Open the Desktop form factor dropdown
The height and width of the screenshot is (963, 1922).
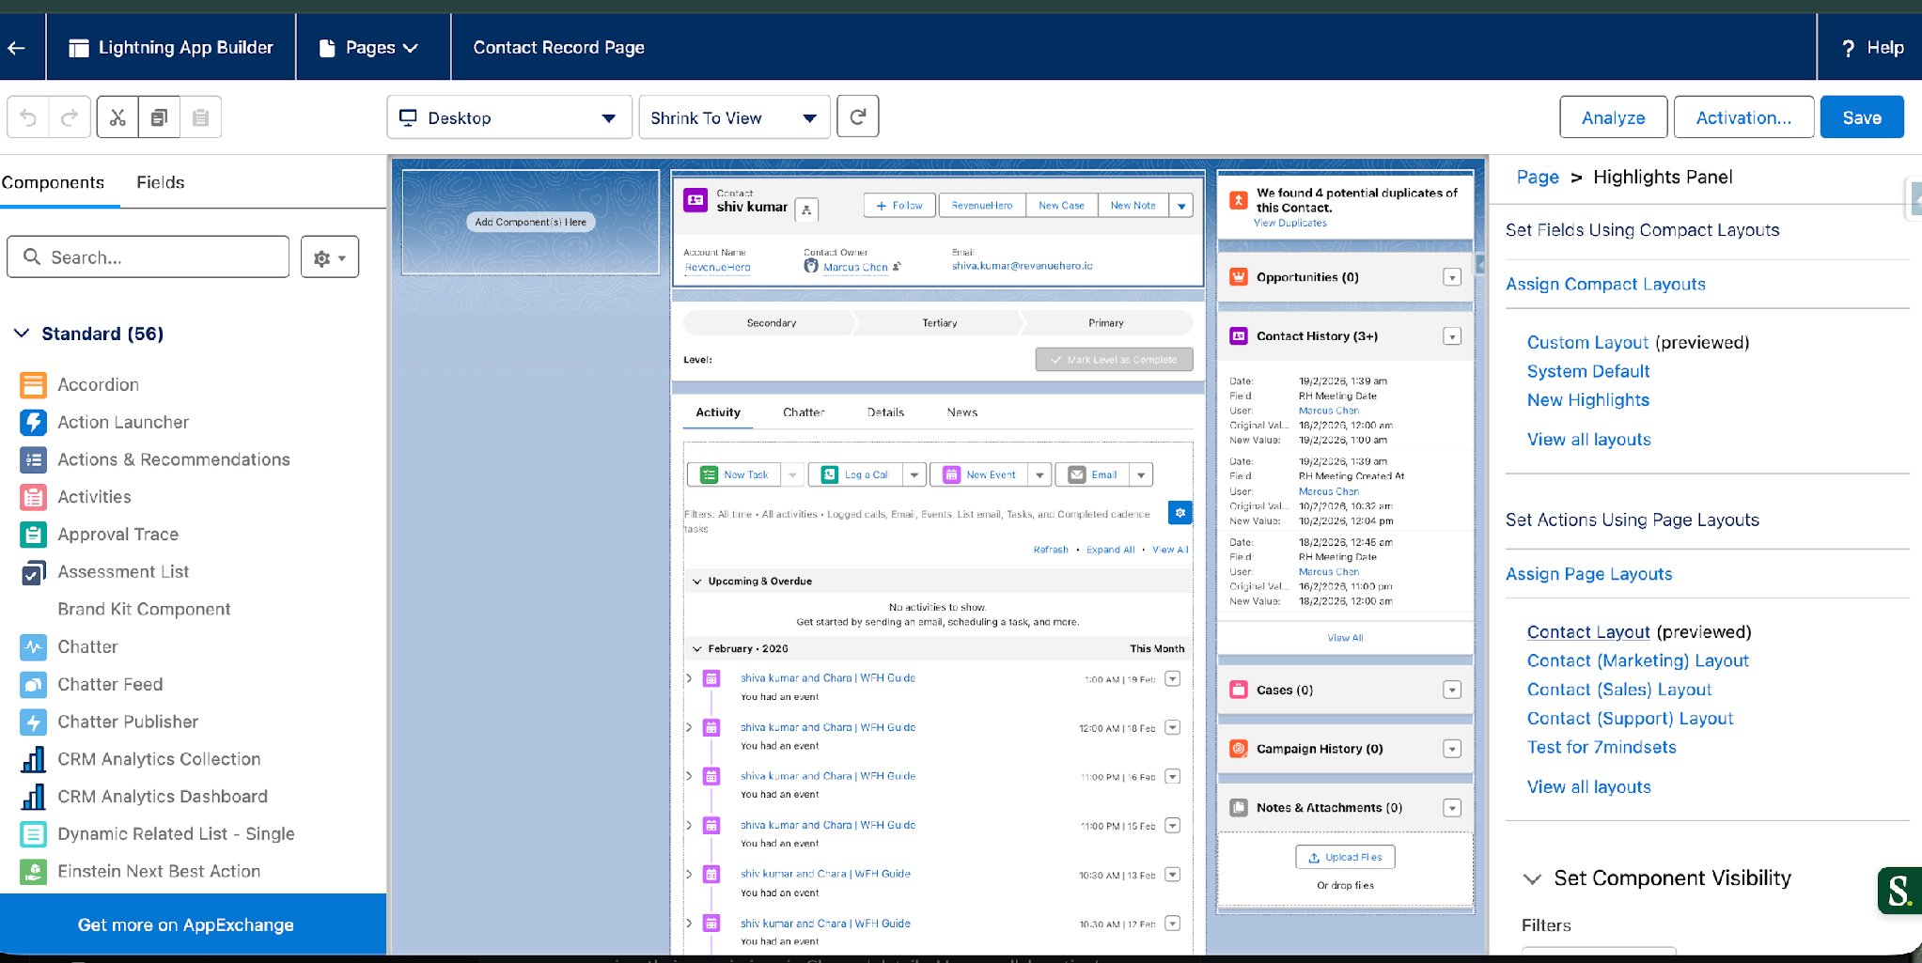[508, 117]
